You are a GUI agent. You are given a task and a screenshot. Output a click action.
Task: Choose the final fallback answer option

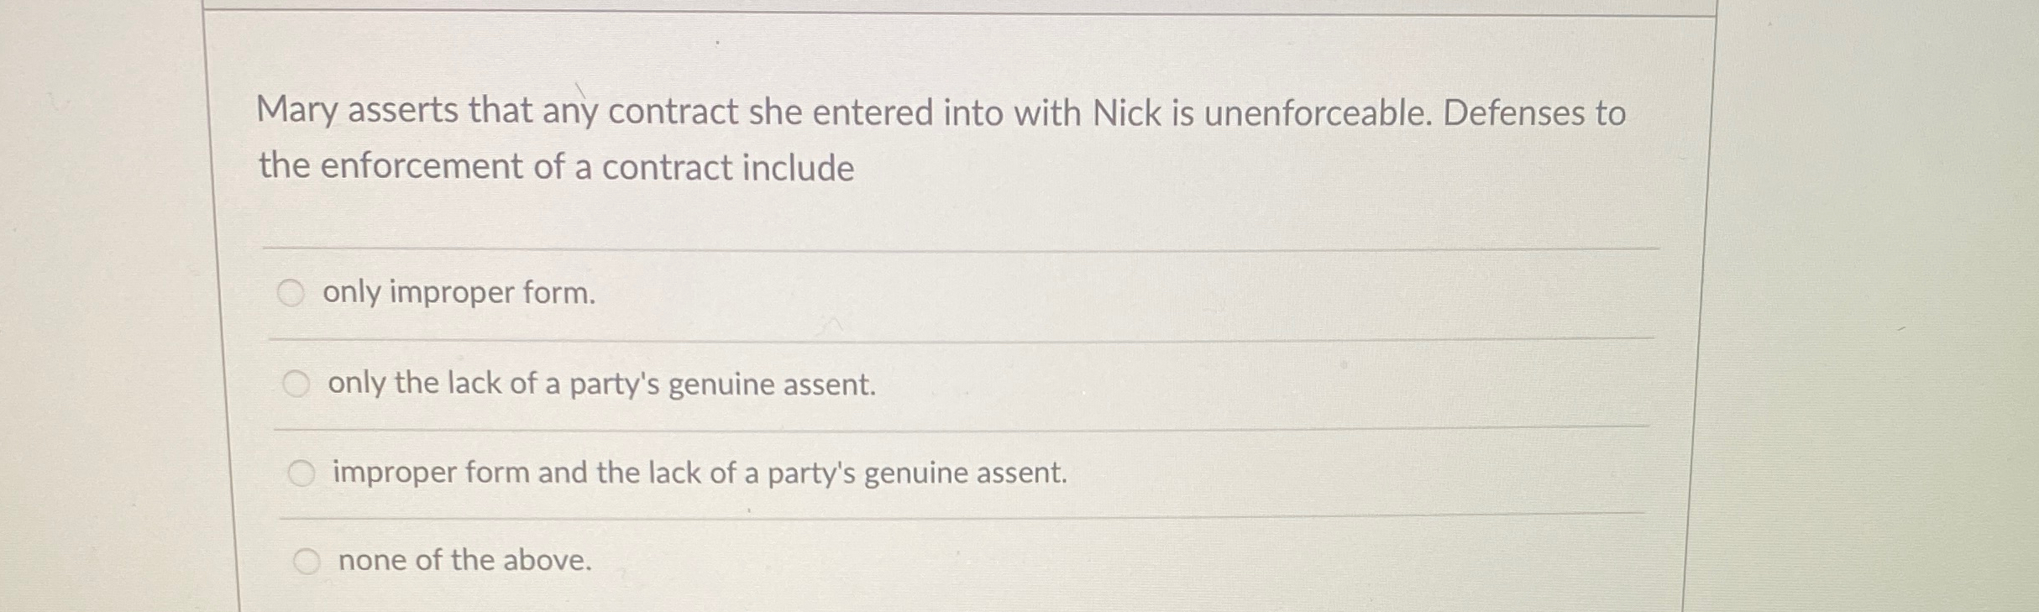(x=464, y=561)
